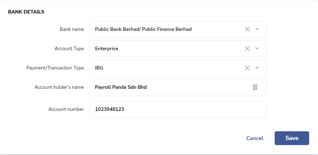Select the Public Bank Berhad combo box
Viewport: 318px width, 155px height.
(178, 29)
